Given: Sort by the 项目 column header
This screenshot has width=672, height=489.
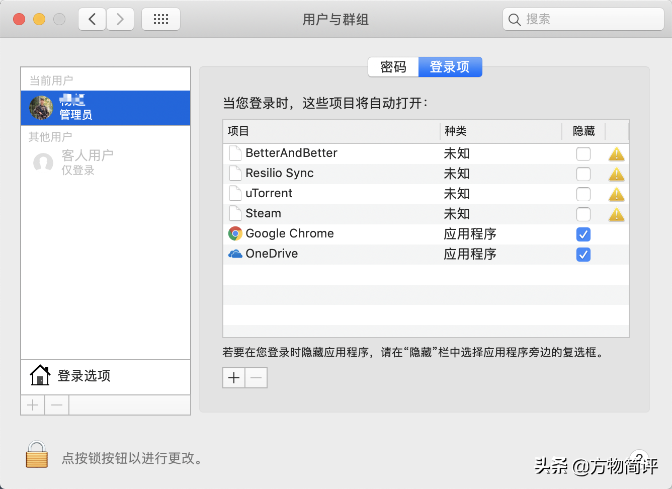Looking at the screenshot, I should coord(331,131).
